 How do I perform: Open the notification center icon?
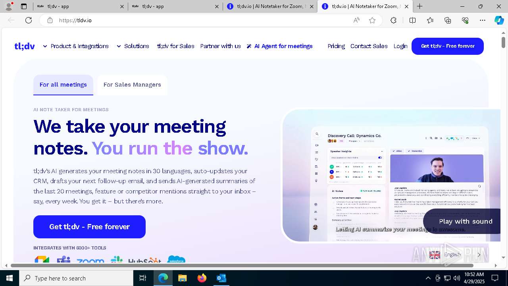coord(495,278)
